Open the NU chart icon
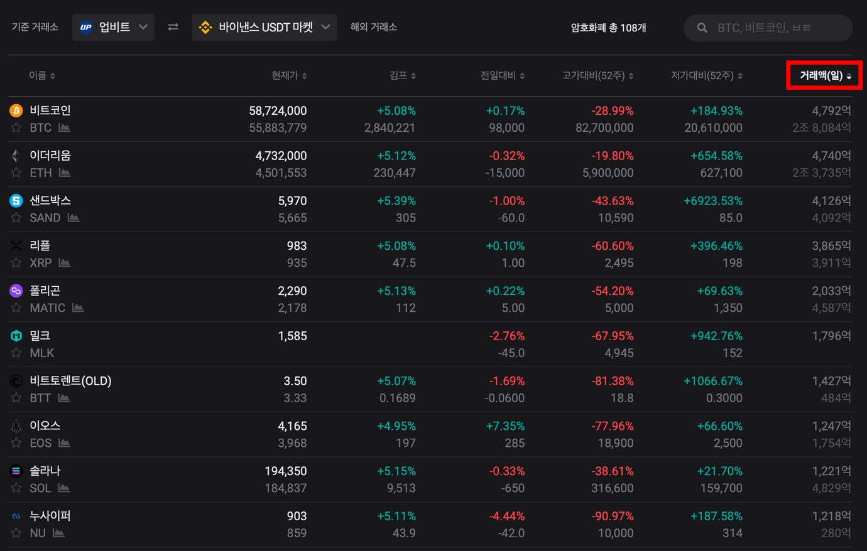This screenshot has width=867, height=551. point(58,533)
